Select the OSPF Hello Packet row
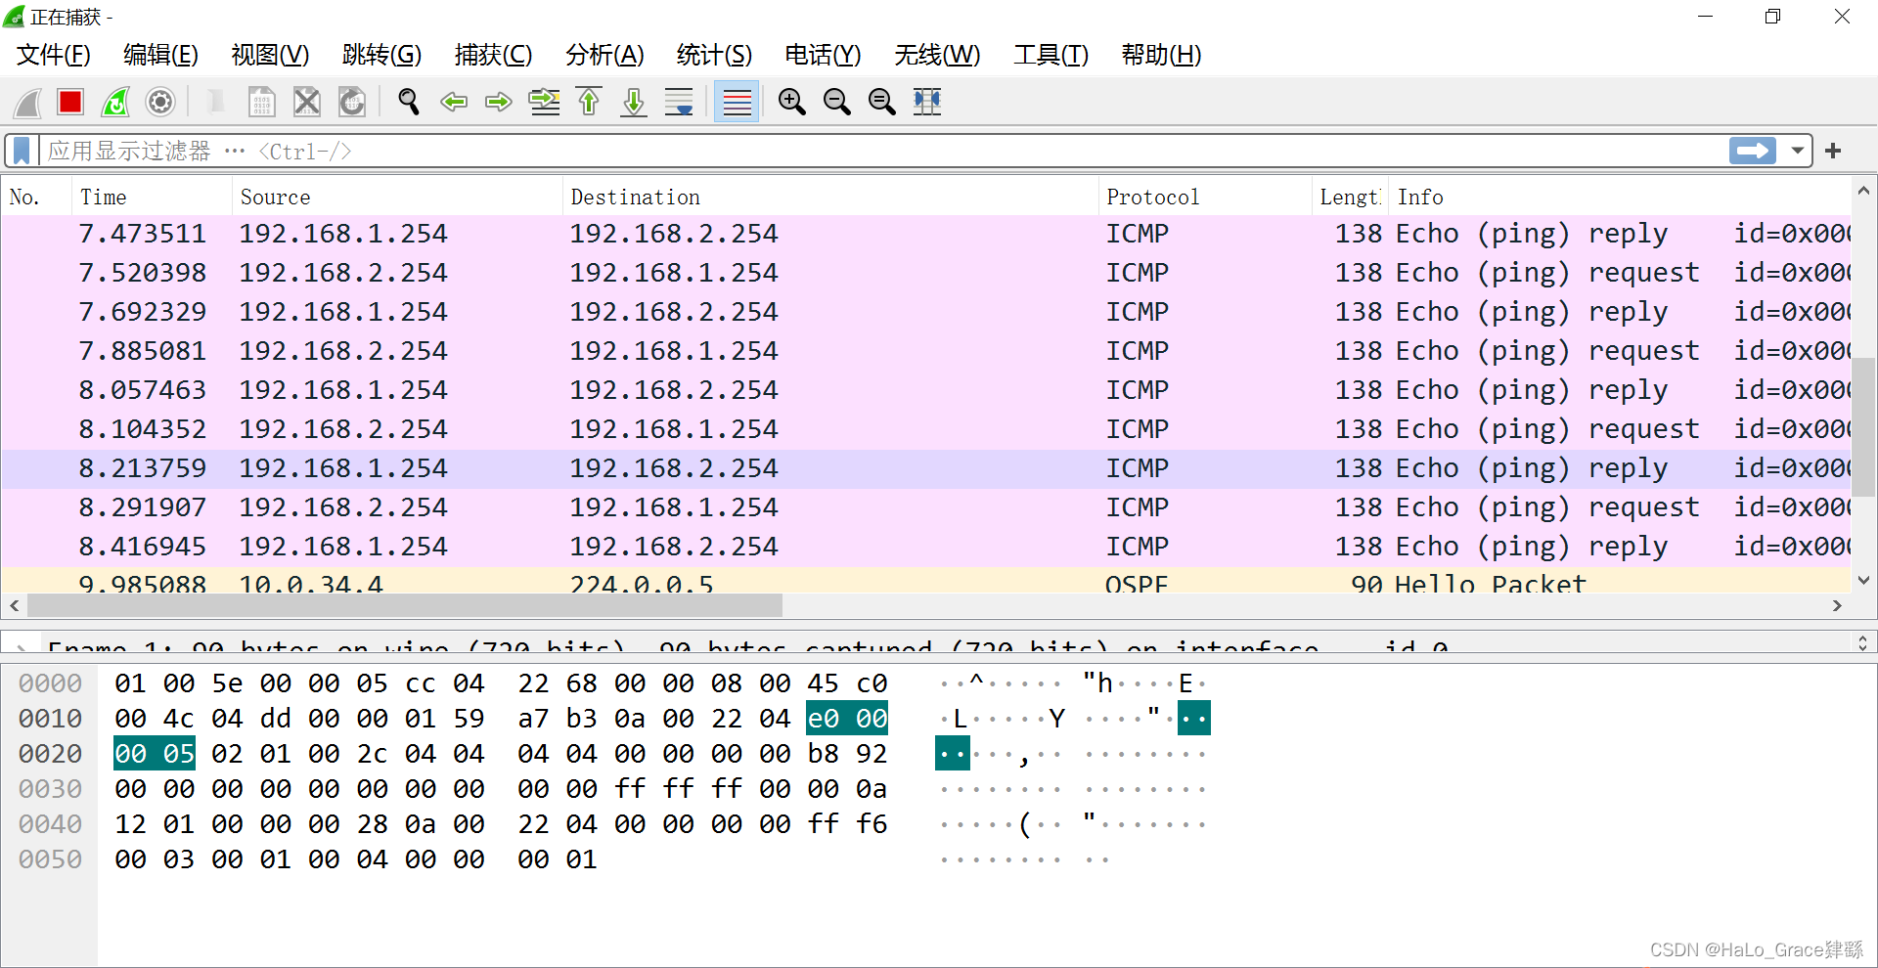Screen dimensions: 1878x968 (926, 581)
